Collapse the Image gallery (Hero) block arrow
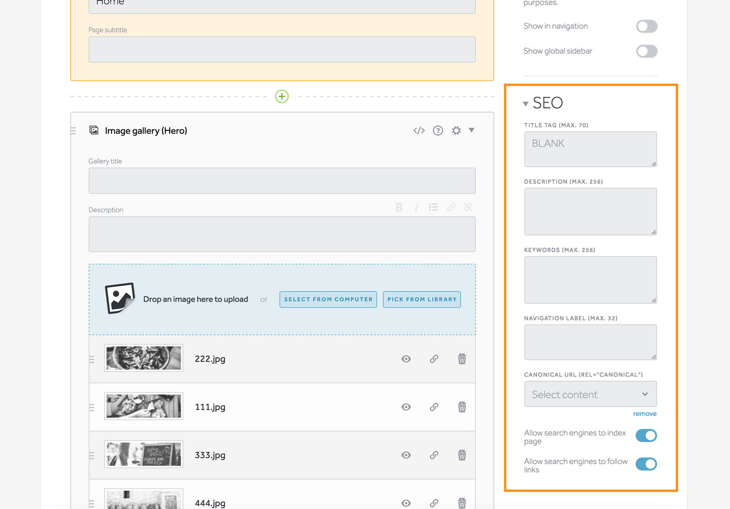730x509 pixels. tap(472, 130)
